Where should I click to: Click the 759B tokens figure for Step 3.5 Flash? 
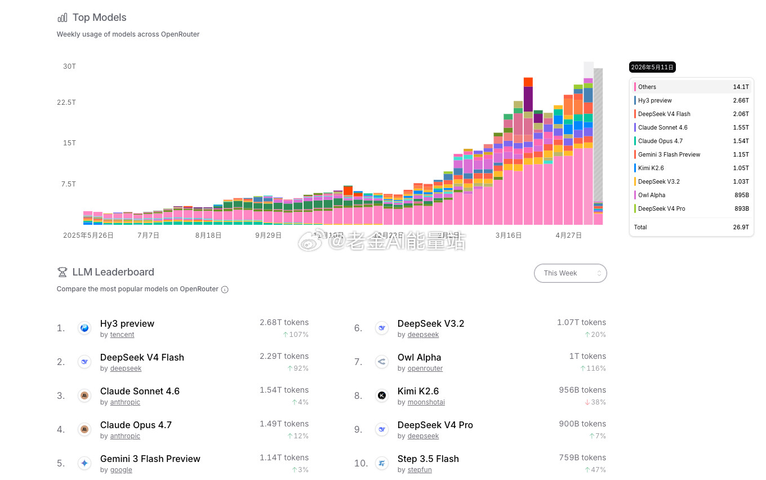pos(582,457)
